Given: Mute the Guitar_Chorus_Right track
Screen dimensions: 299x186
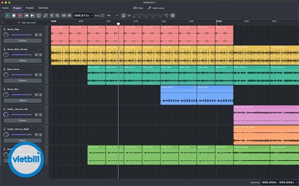Looking at the screenshot, I should coord(36,135).
